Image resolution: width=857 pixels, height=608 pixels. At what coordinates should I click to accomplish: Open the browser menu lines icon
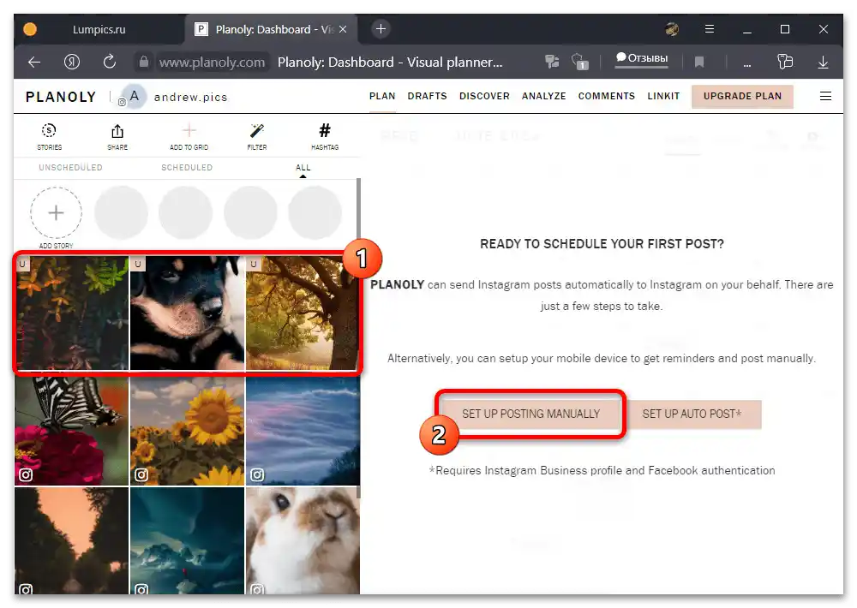[x=710, y=29]
